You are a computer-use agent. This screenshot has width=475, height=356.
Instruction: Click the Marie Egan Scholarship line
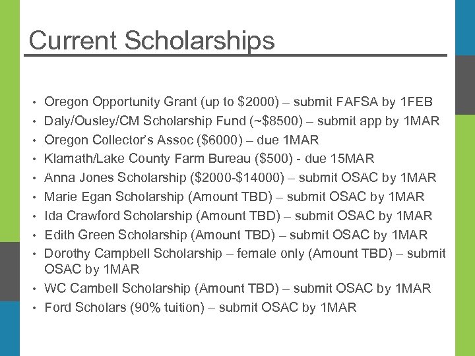(x=234, y=197)
